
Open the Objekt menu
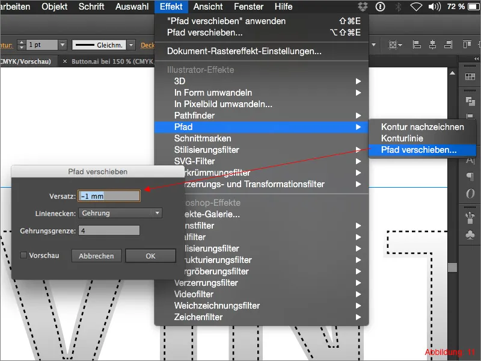pyautogui.click(x=54, y=7)
